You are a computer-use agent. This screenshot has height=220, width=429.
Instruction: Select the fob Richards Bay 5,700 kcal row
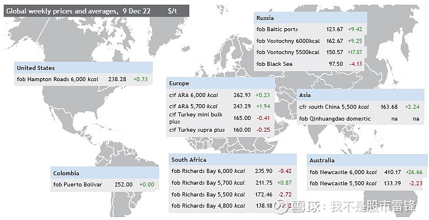(233, 183)
